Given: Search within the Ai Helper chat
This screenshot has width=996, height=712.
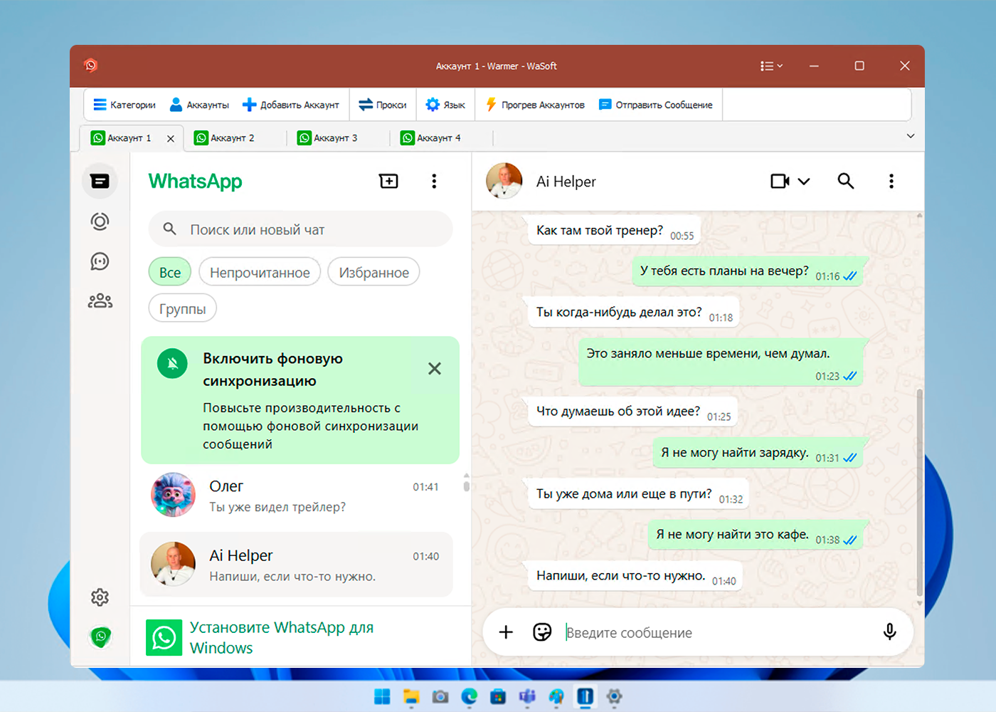Looking at the screenshot, I should pyautogui.click(x=845, y=181).
